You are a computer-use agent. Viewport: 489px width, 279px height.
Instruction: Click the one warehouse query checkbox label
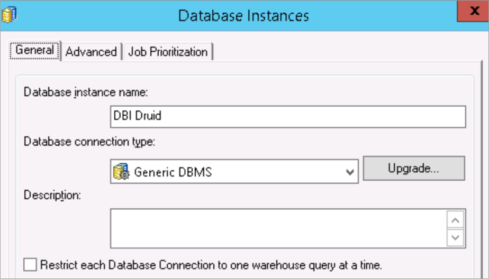click(211, 264)
